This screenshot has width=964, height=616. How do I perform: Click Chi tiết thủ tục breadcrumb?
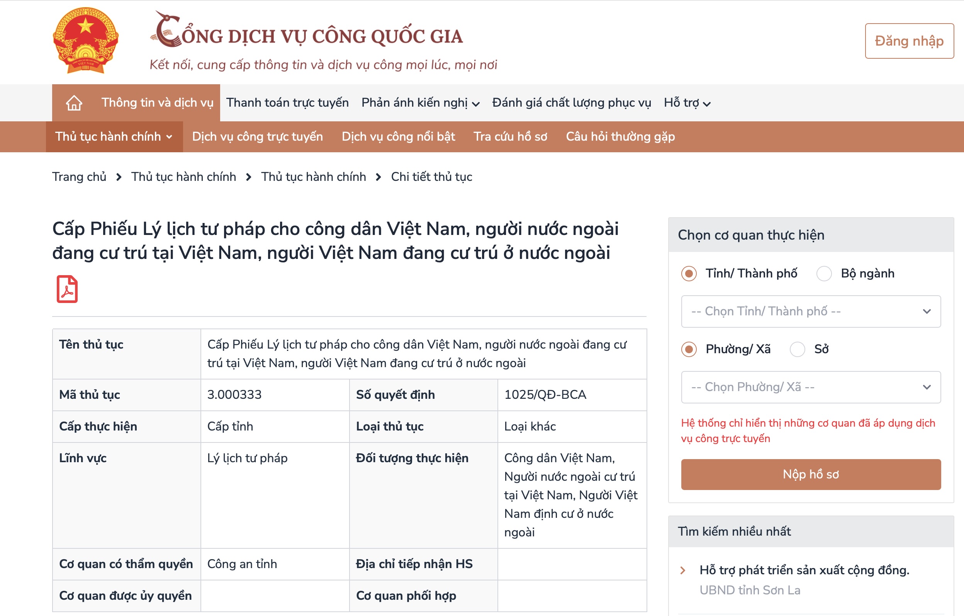pos(431,177)
